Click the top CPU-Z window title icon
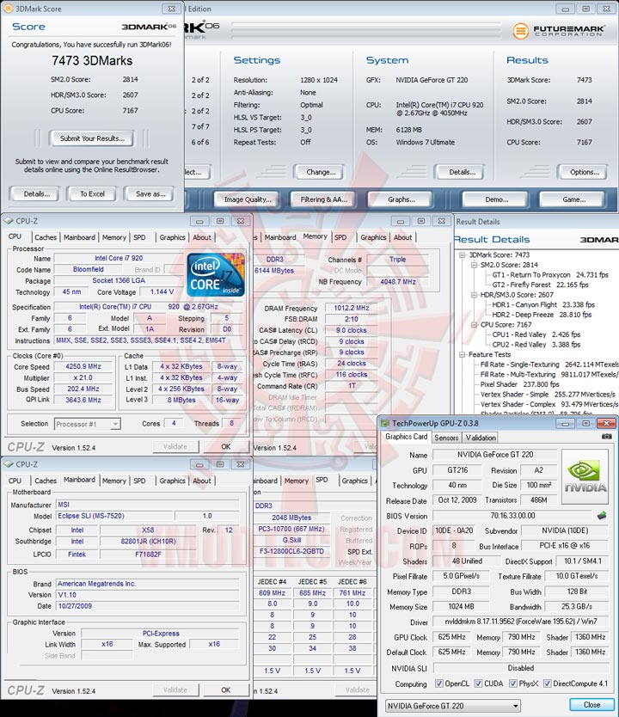Viewport: 619px width, 717px height. (9, 221)
